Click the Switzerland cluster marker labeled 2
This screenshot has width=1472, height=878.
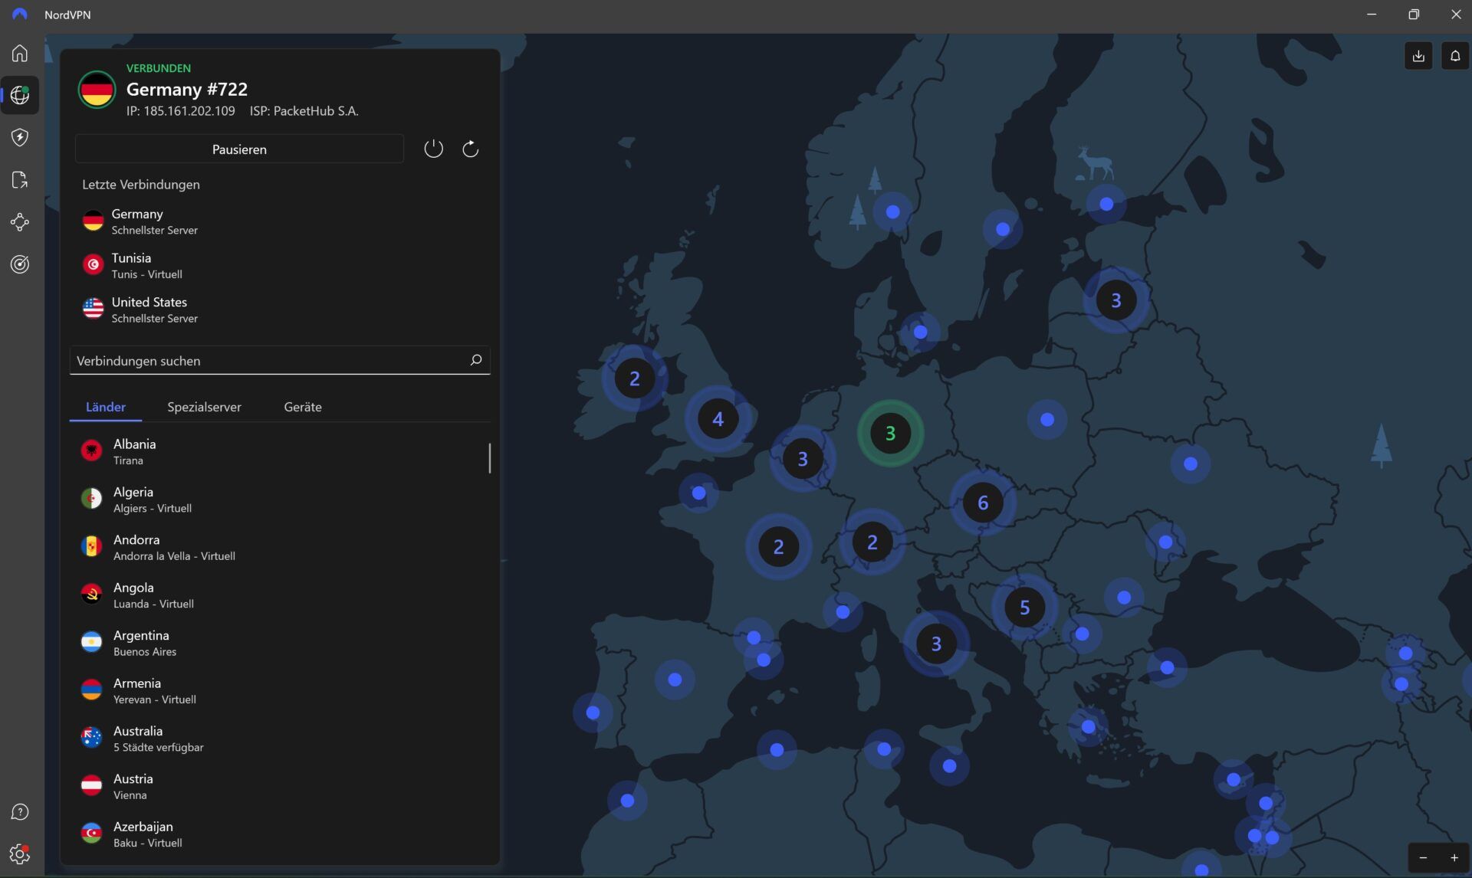point(872,542)
